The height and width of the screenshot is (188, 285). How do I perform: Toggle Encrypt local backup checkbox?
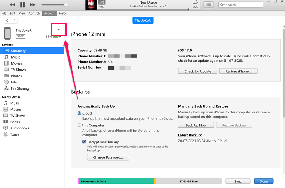tap(84, 142)
